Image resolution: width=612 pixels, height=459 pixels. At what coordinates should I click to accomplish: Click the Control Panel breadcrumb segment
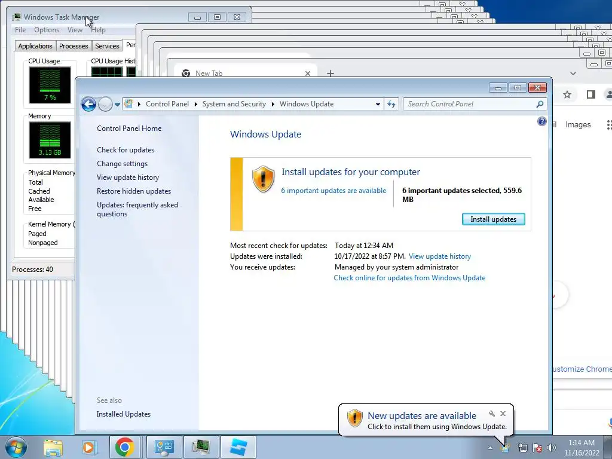167,104
